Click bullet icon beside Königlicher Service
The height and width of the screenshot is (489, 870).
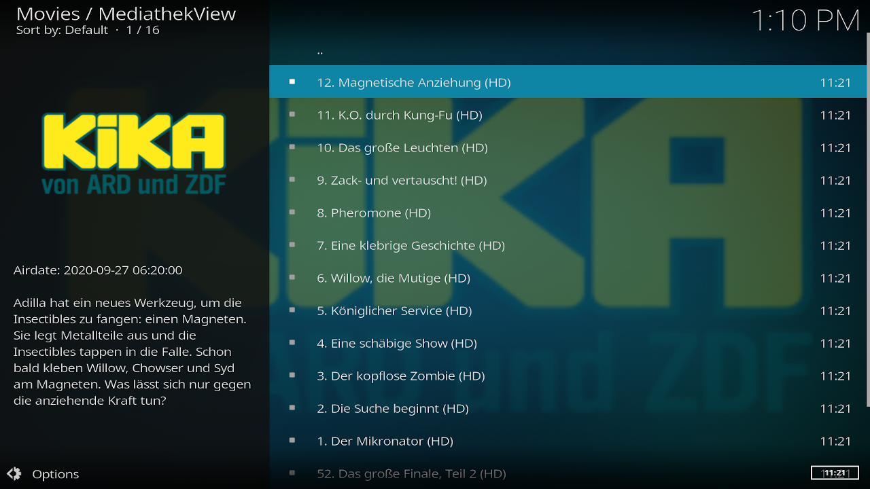click(292, 310)
